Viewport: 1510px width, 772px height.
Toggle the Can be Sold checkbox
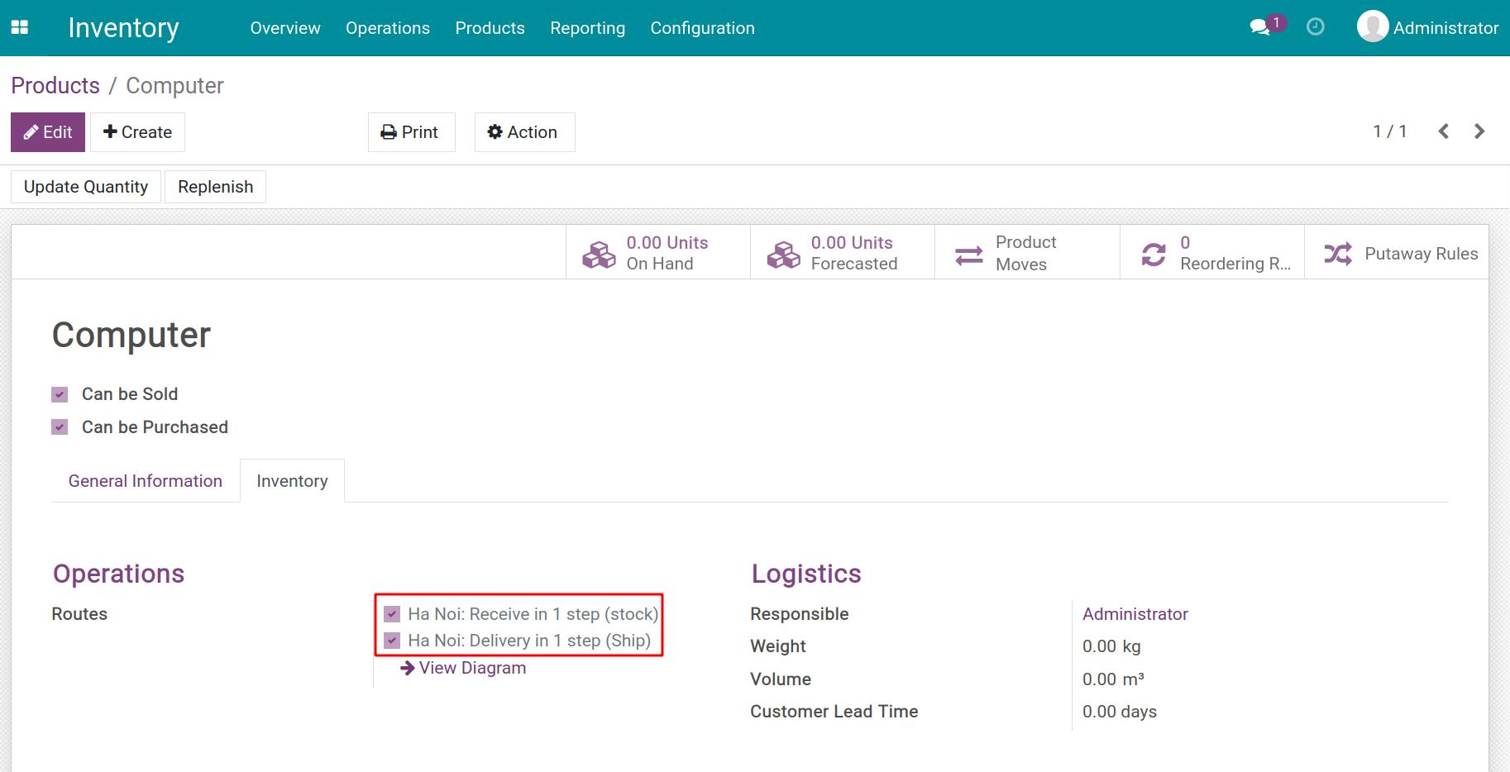(x=59, y=393)
